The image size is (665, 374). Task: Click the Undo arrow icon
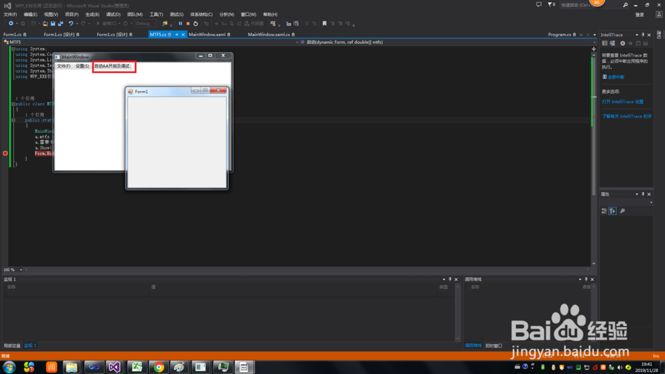point(71,24)
